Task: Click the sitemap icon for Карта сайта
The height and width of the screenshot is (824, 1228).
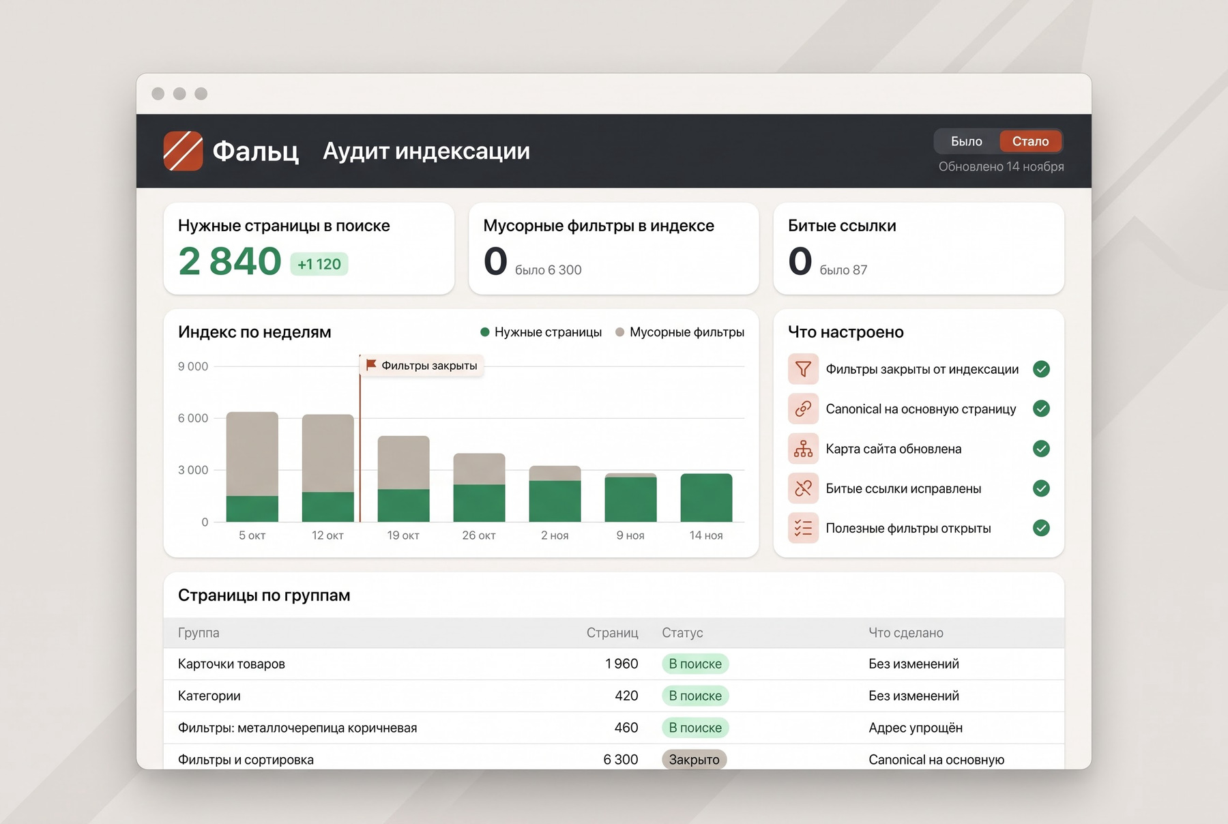Action: pyautogui.click(x=803, y=449)
